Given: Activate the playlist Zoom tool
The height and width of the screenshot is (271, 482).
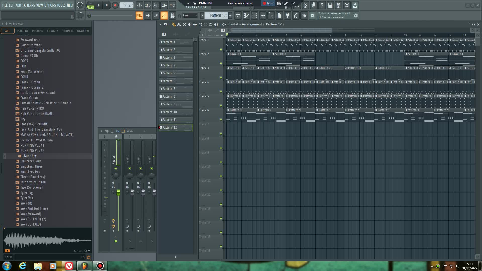Looking at the screenshot, I should click(x=211, y=24).
